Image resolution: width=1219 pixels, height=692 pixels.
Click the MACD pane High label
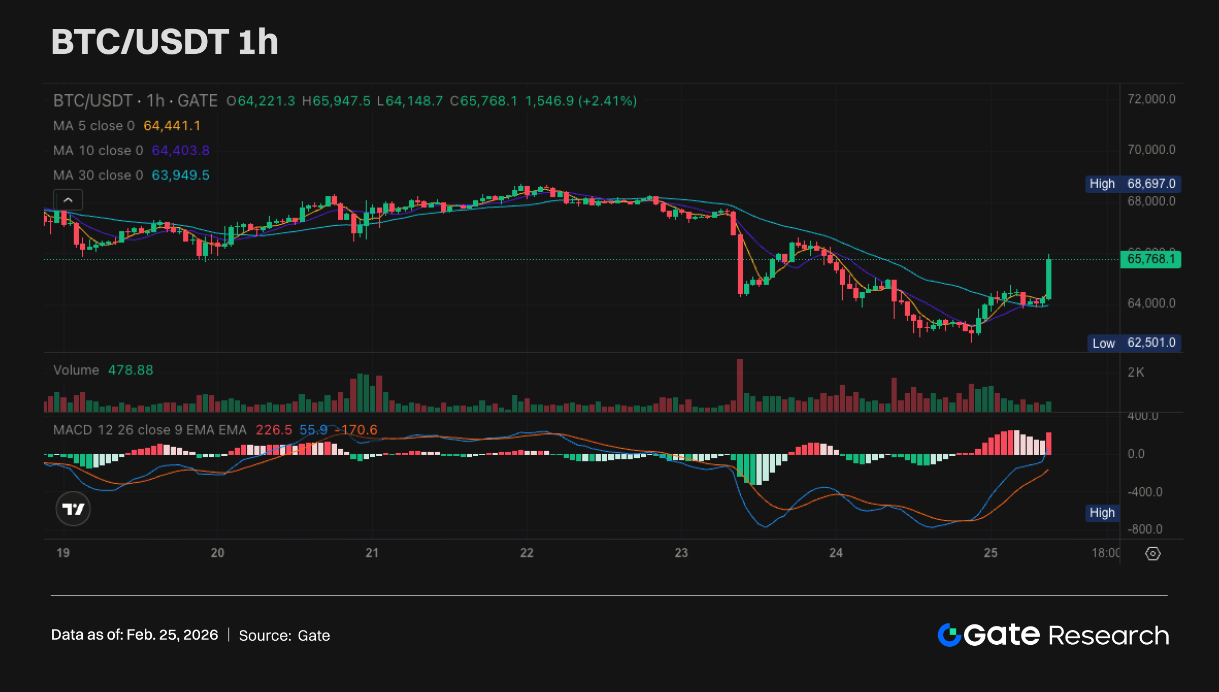point(1102,513)
